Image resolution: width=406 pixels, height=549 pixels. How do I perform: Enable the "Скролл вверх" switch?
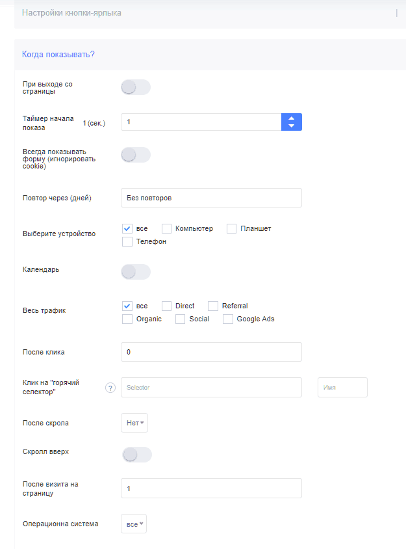pyautogui.click(x=136, y=455)
